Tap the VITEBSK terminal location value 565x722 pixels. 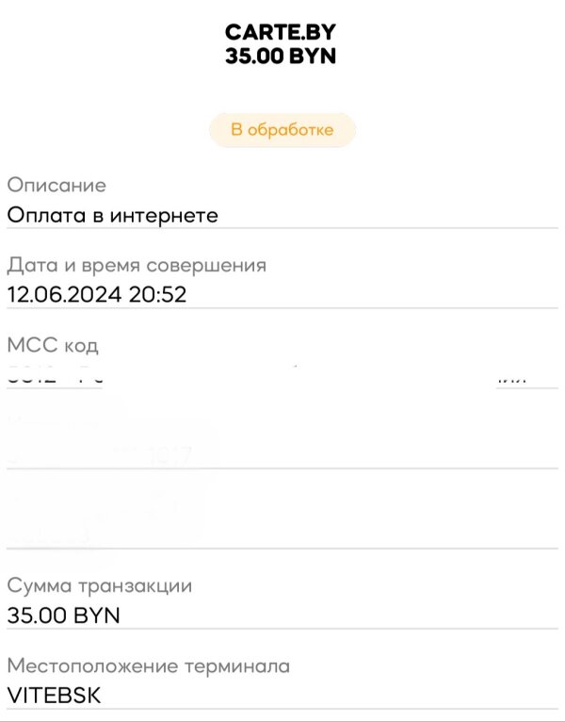click(55, 696)
